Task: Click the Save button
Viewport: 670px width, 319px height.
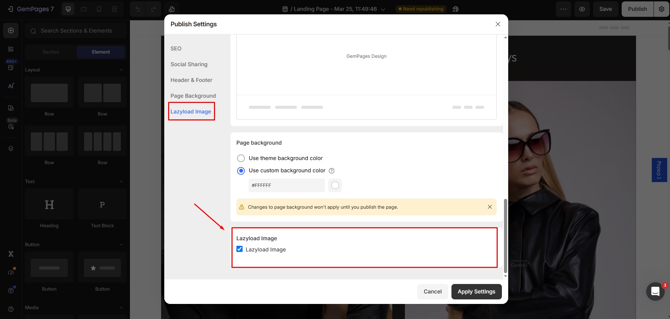Action: [606, 9]
